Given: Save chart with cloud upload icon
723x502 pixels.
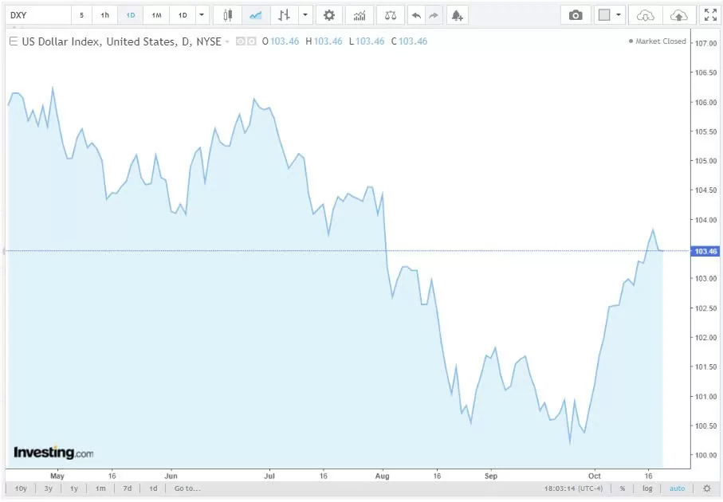Looking at the screenshot, I should [x=678, y=15].
